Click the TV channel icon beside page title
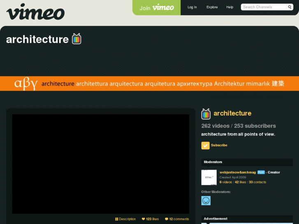 76,39
